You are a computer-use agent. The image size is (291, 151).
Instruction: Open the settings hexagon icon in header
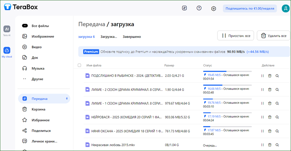coord(214,8)
